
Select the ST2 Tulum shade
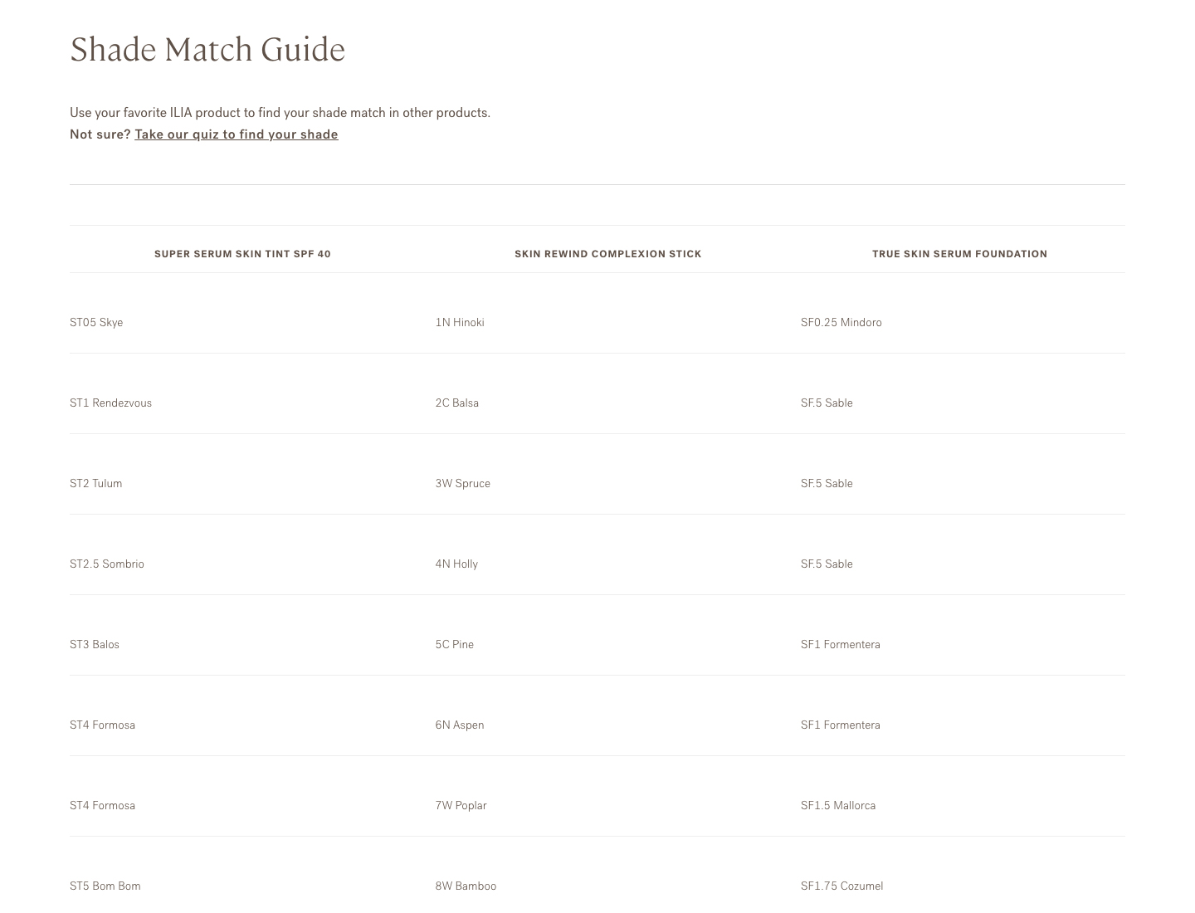click(x=95, y=484)
